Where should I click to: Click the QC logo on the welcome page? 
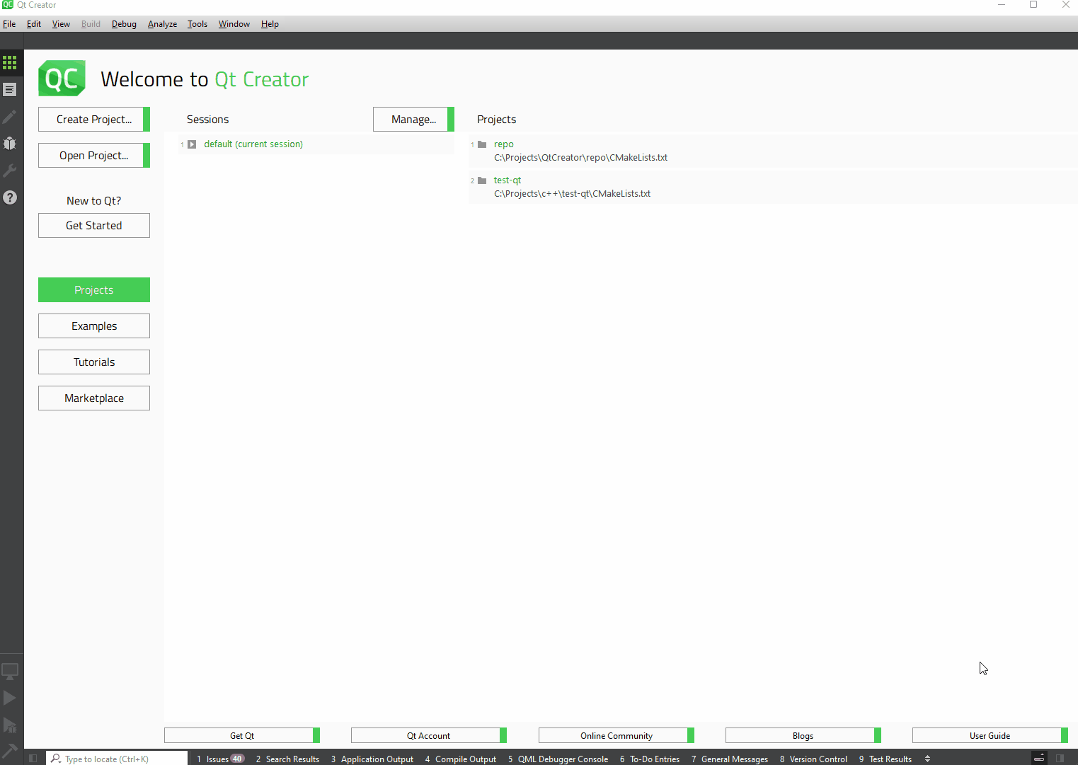[x=61, y=78]
